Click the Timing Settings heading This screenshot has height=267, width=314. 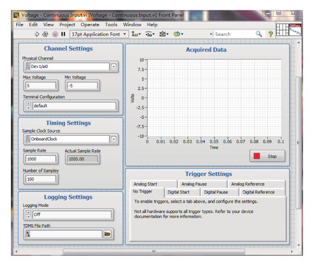pyautogui.click(x=68, y=123)
